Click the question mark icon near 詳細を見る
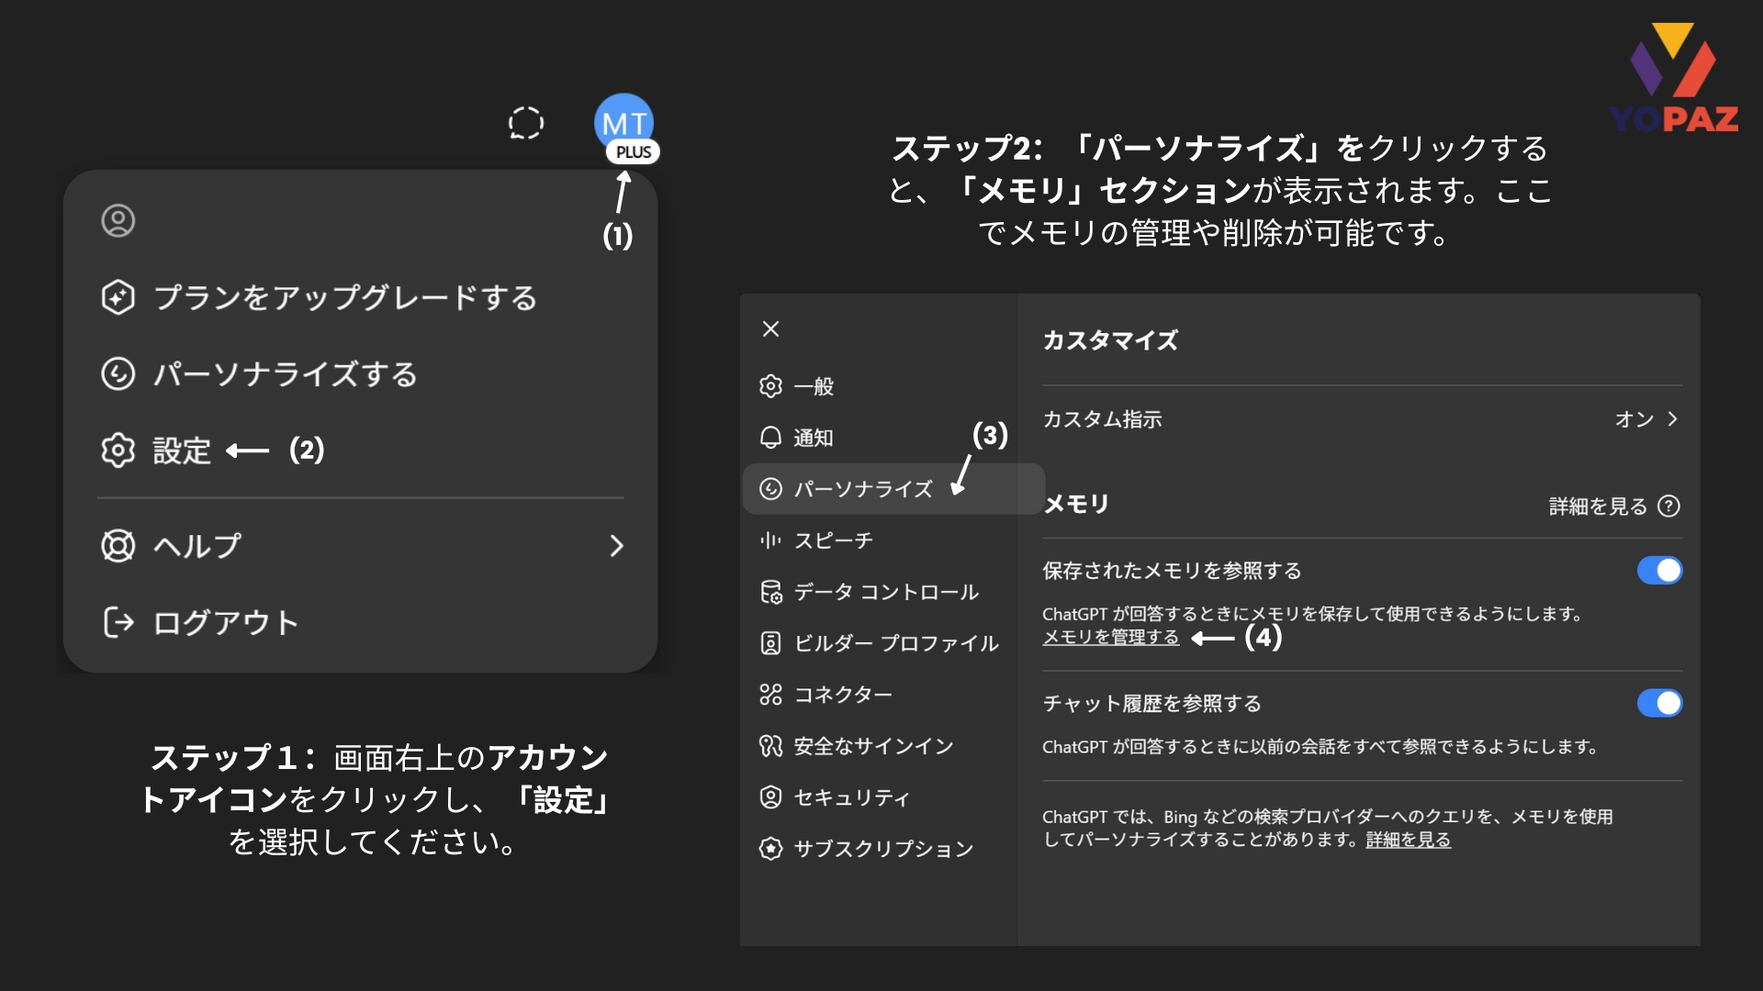Viewport: 1763px width, 991px height. [x=1669, y=506]
